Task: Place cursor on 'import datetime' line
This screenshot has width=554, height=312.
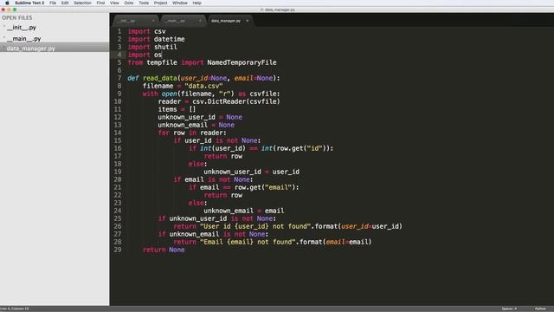Action: click(156, 39)
